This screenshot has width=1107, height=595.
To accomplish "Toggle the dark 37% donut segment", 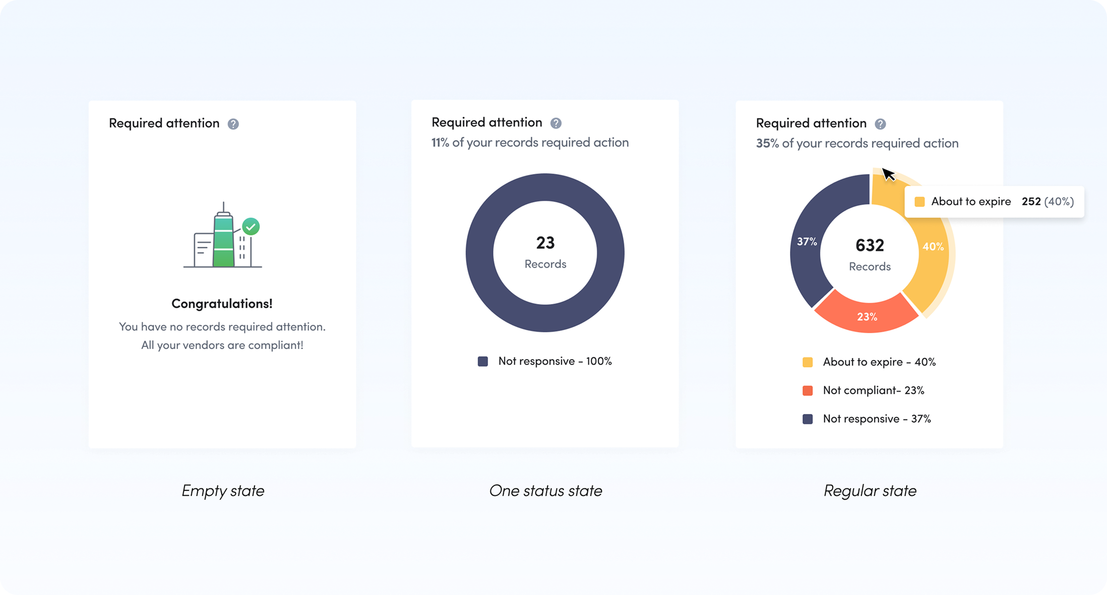I will coord(807,241).
